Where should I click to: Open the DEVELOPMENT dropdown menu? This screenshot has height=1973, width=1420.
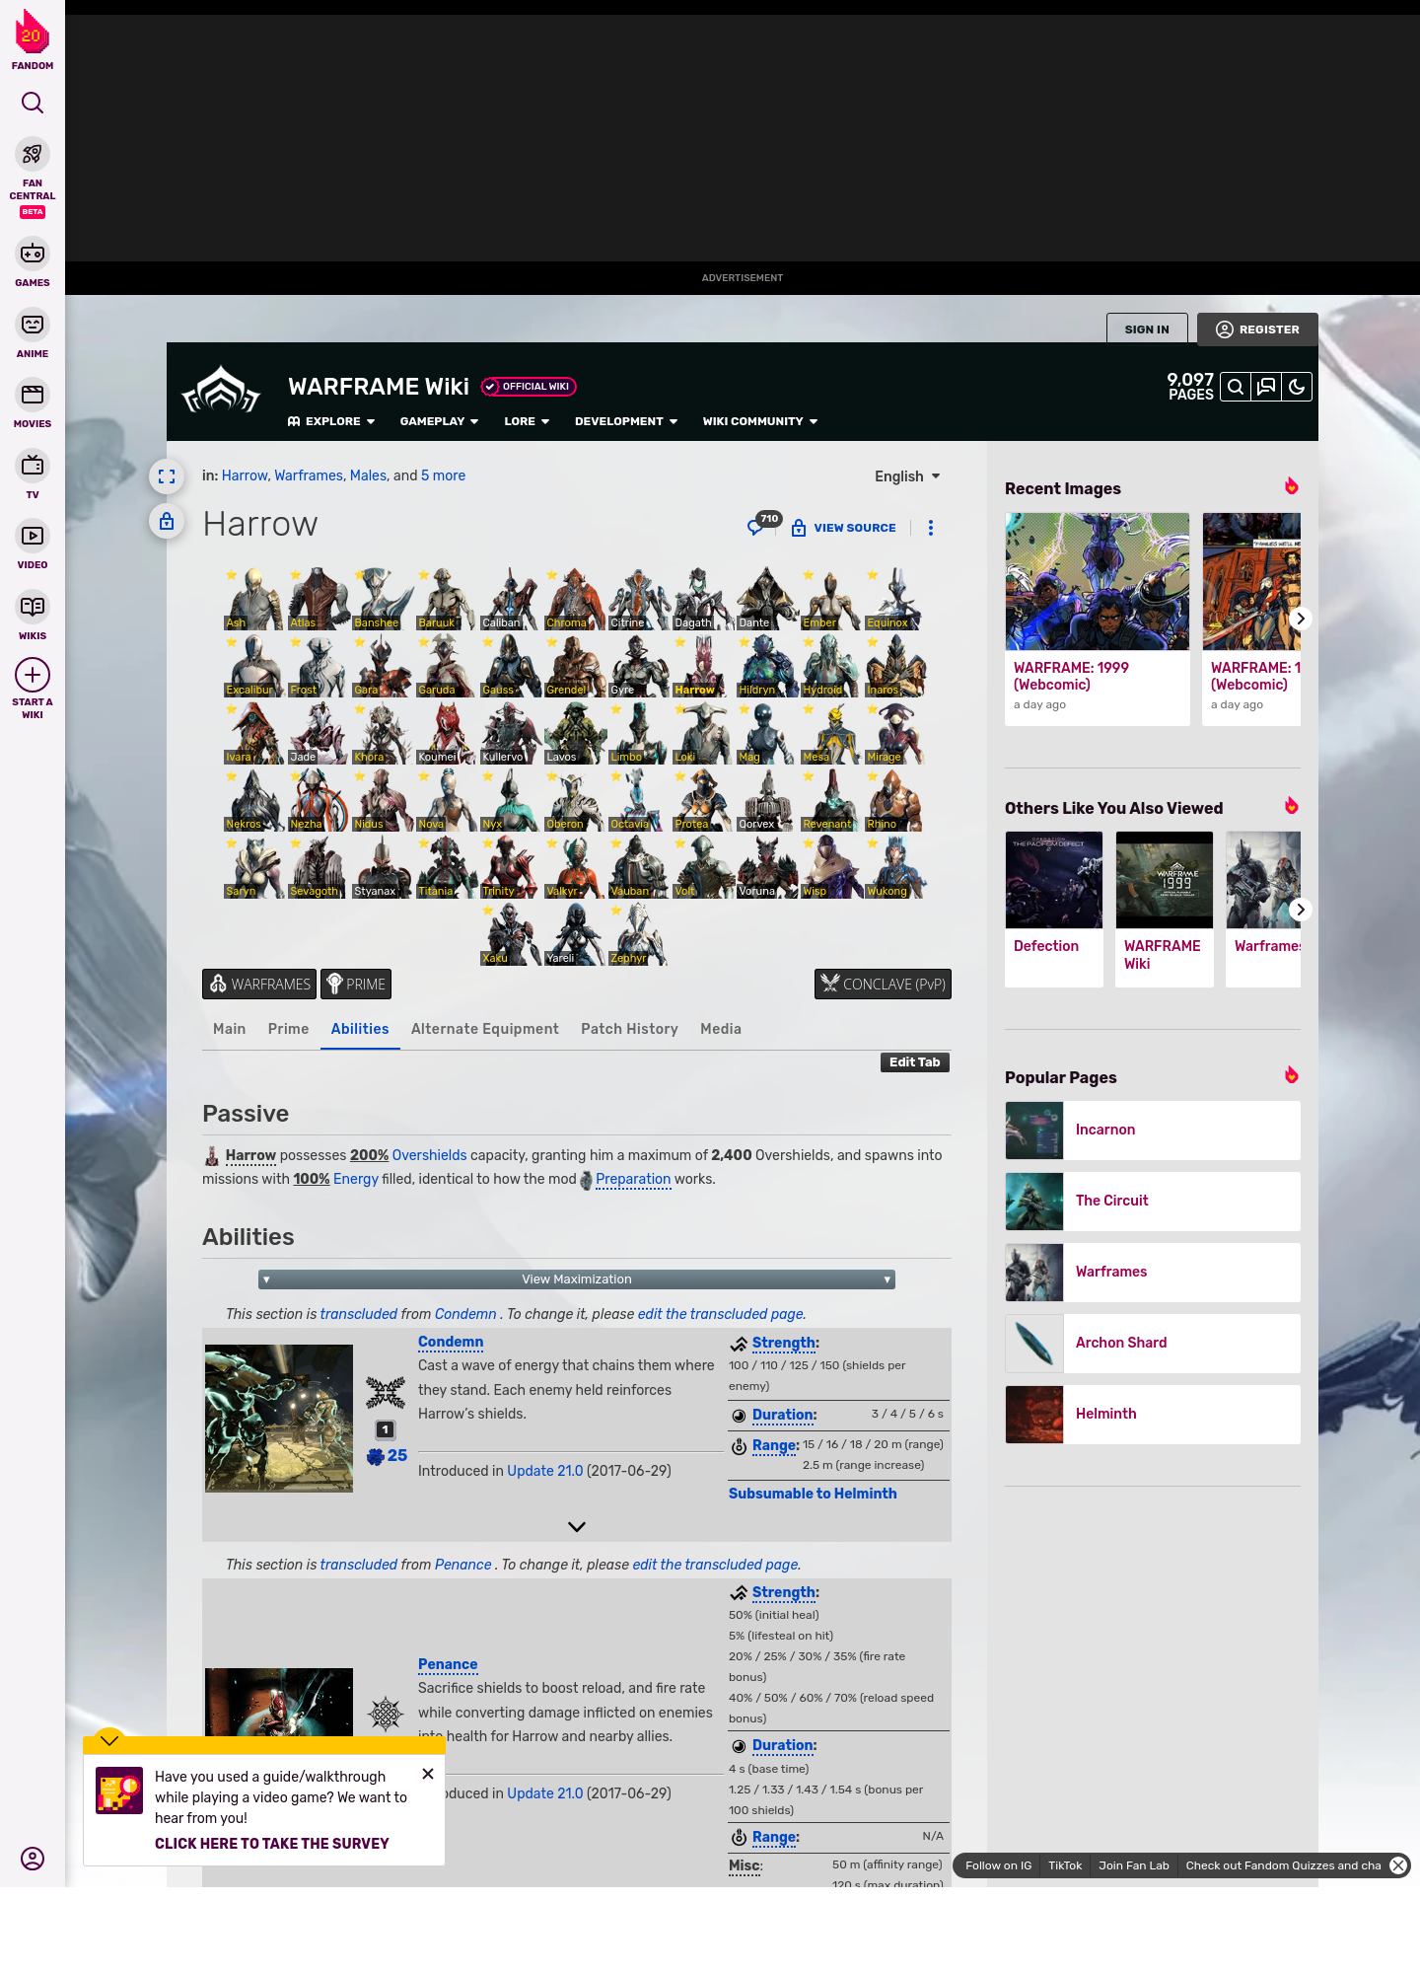[x=626, y=421]
